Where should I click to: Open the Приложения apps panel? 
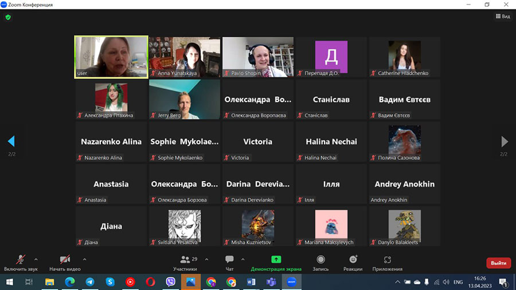tap(387, 261)
